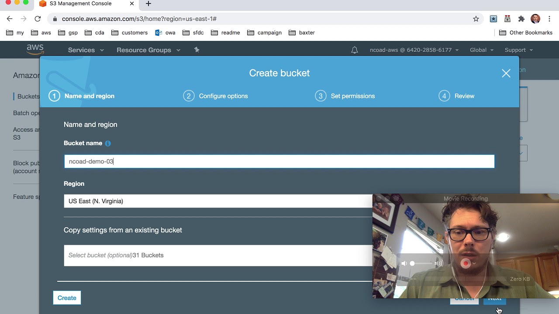559x314 pixels.
Task: Jump to step 4 Review
Action: click(457, 96)
